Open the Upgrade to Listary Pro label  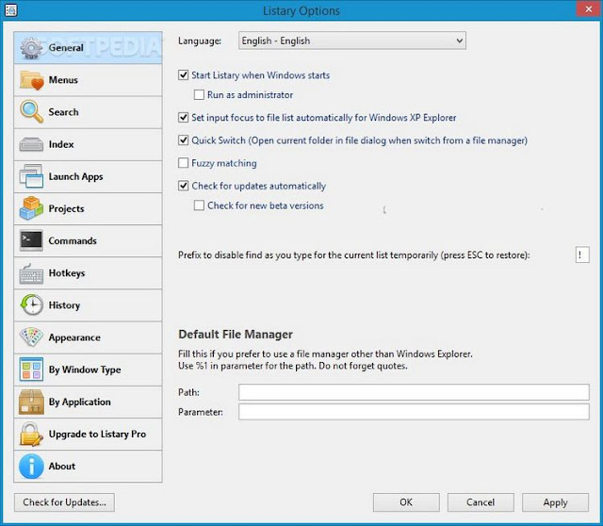click(x=97, y=434)
